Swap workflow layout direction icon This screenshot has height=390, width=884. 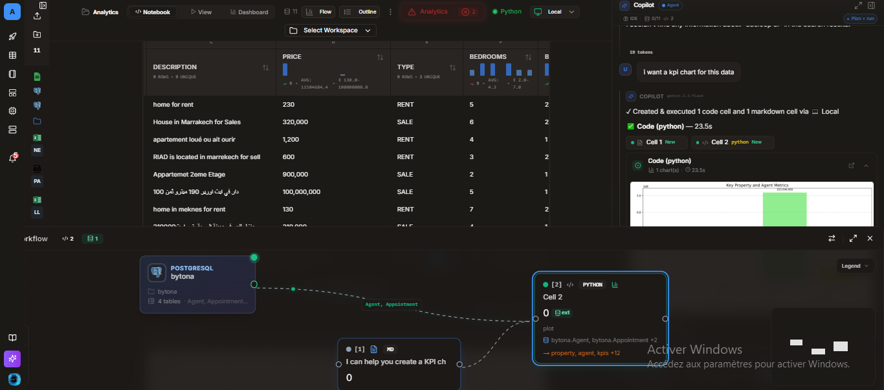(x=832, y=238)
